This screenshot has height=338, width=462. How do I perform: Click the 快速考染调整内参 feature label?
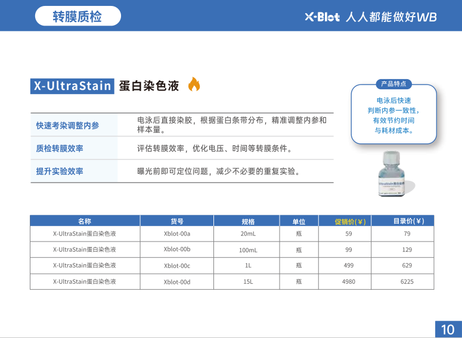point(67,126)
